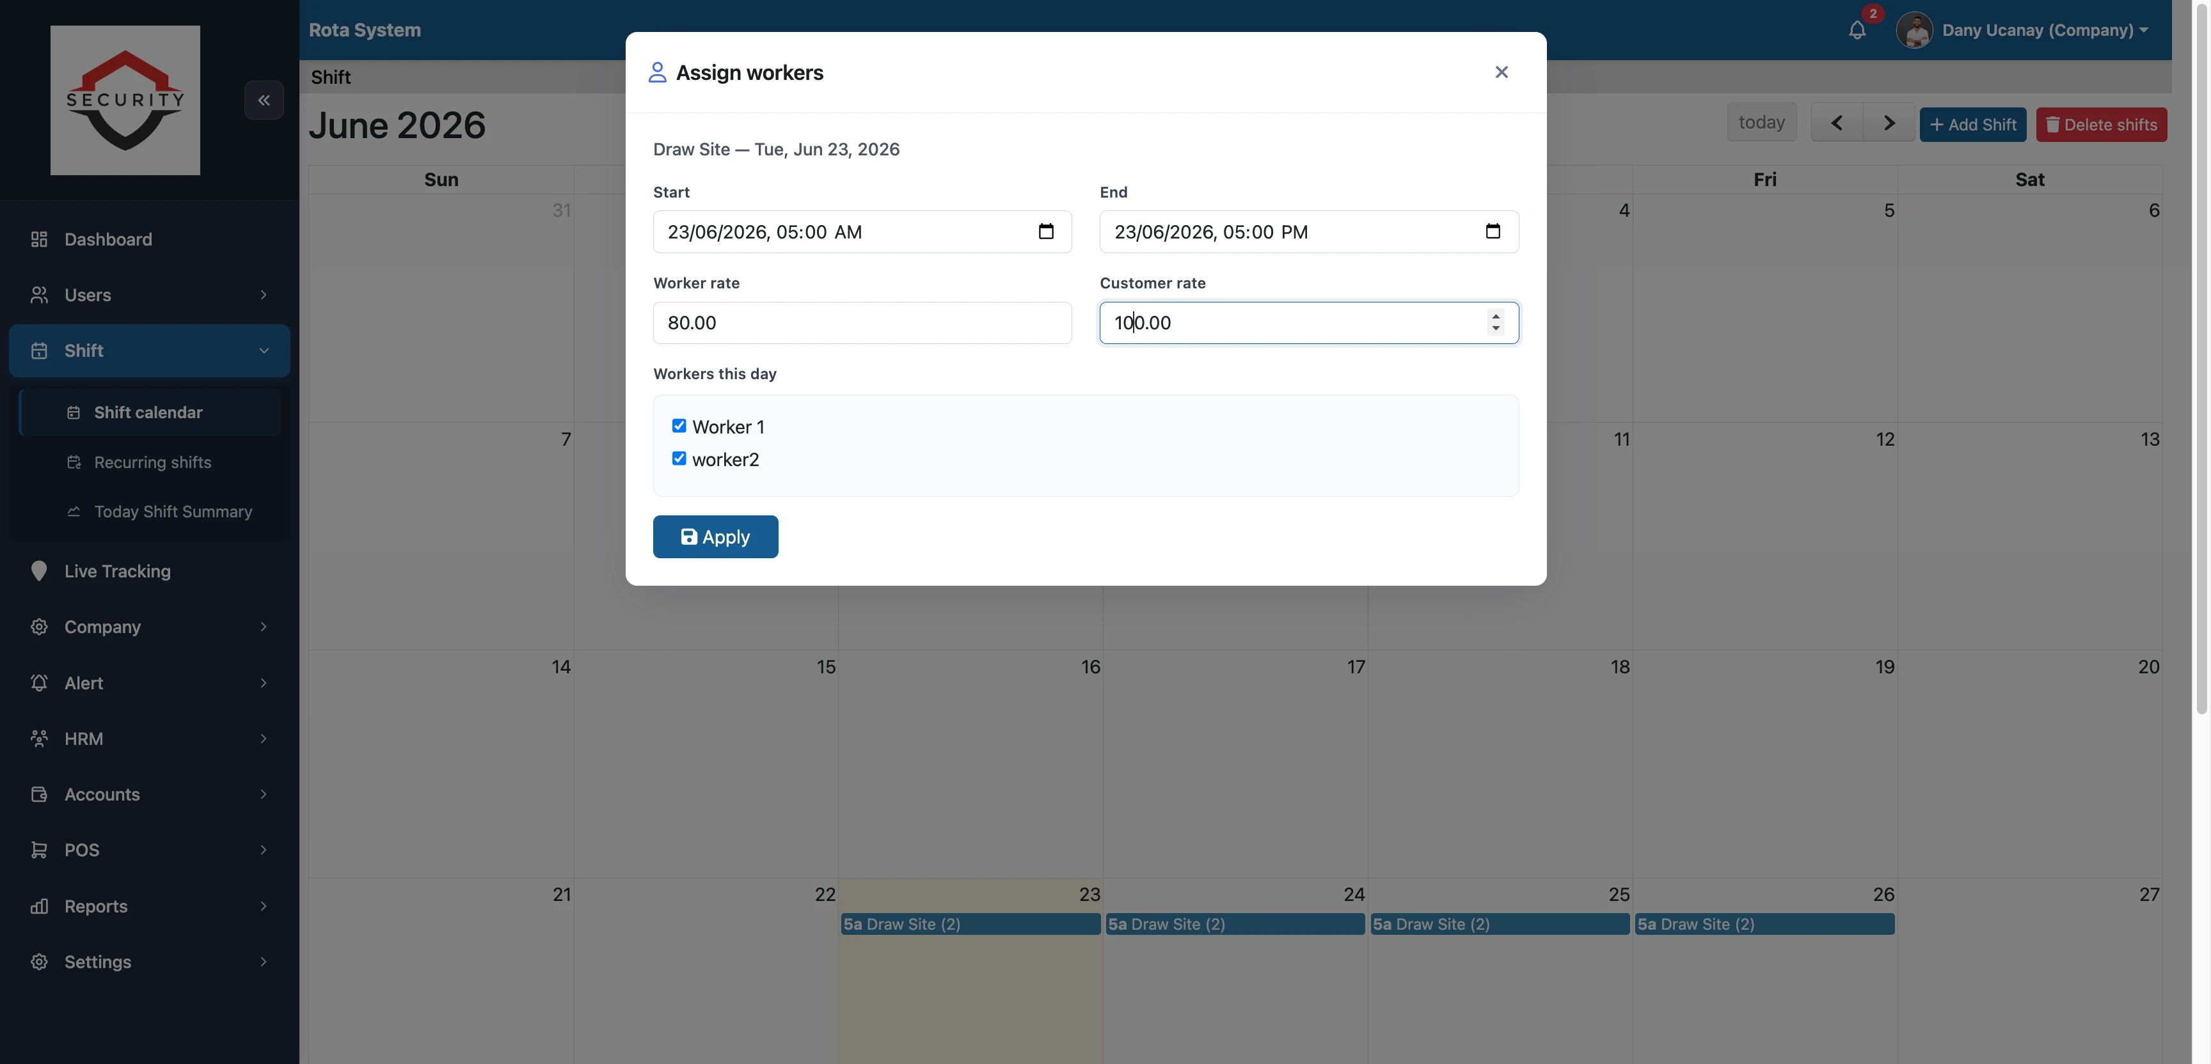Click the user avatar picture
The width and height of the screenshot is (2211, 1064).
pyautogui.click(x=1913, y=30)
